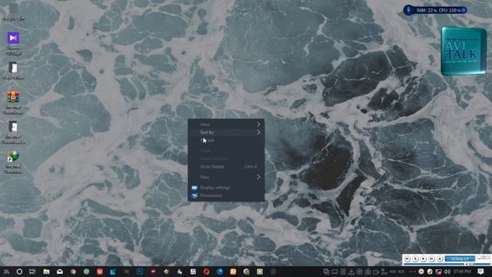Viewport: 492px width, 277px height.
Task: Open the red circle app on the taskbar
Action: [x=206, y=272]
